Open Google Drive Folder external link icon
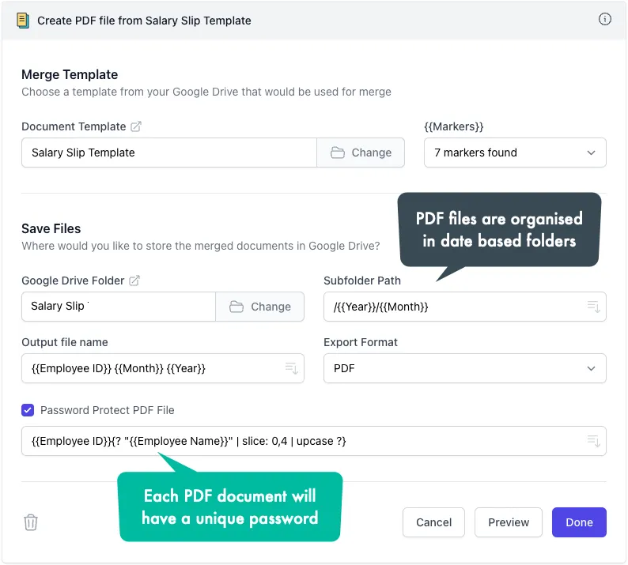 (x=134, y=281)
